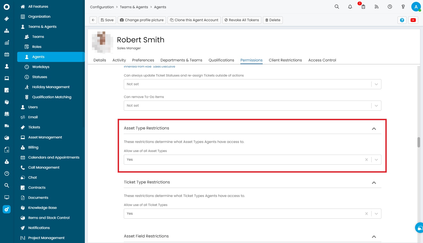
Task: Click the back arrow button beside Save
Action: 93,20
